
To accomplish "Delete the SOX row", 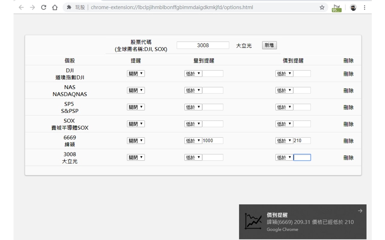I will [348, 124].
